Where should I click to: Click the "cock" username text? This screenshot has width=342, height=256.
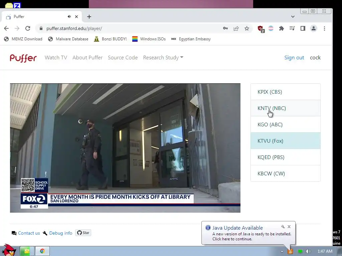[315, 57]
